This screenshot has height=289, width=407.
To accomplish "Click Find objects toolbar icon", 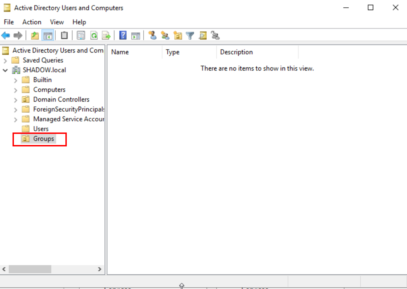I will pyautogui.click(x=203, y=35).
